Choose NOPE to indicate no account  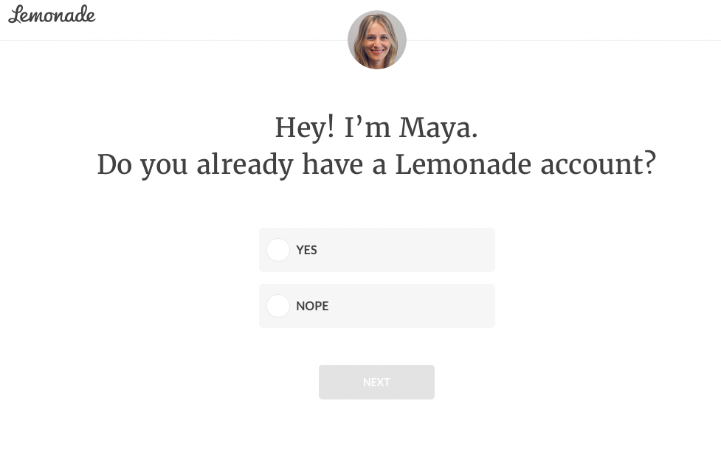click(376, 306)
